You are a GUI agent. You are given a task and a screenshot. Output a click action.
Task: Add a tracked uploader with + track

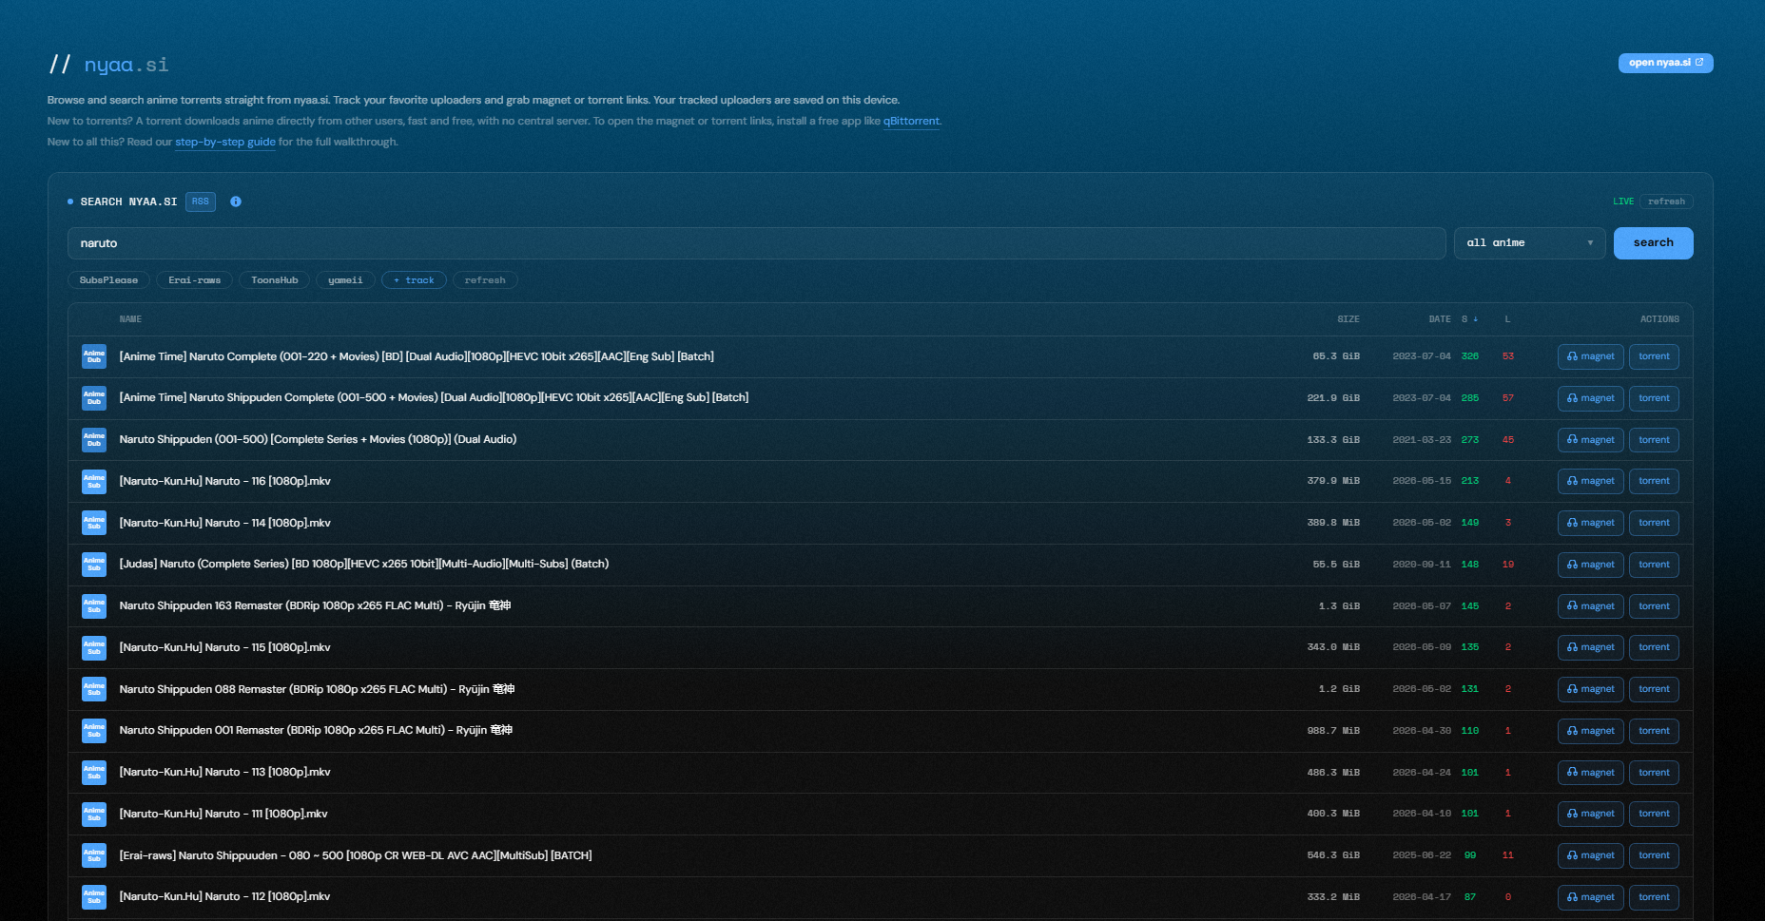click(414, 280)
